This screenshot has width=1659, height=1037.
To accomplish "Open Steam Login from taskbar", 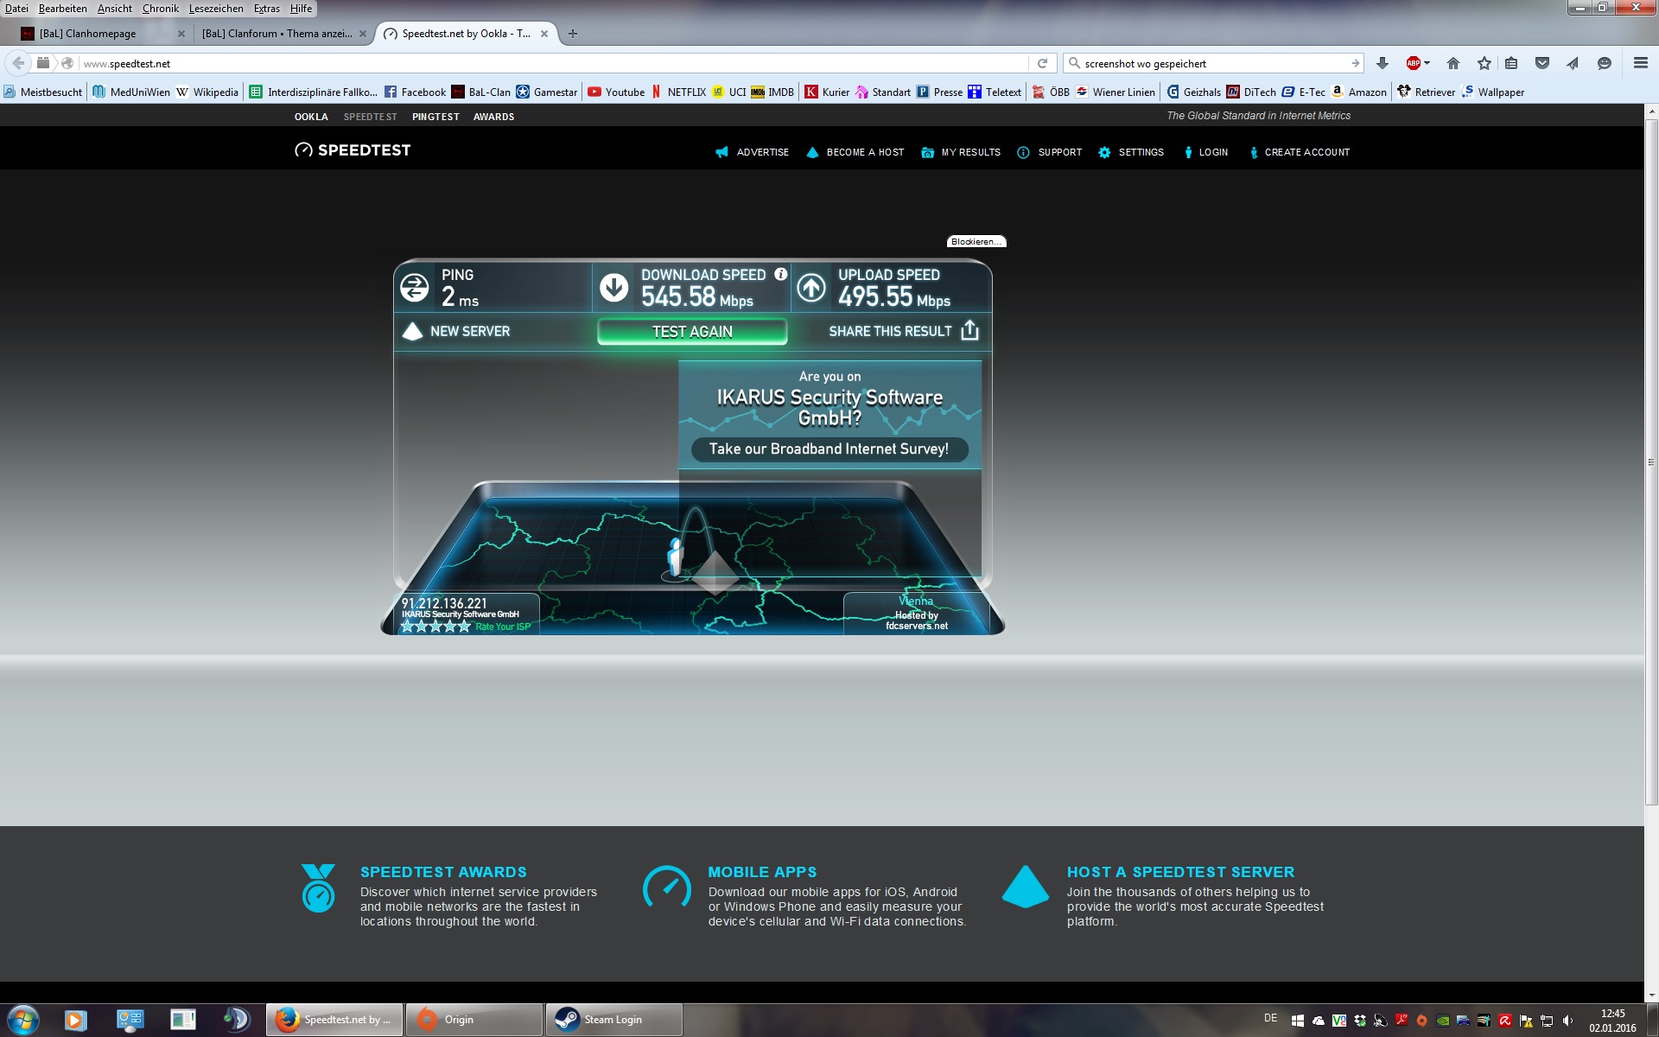I will point(613,1020).
